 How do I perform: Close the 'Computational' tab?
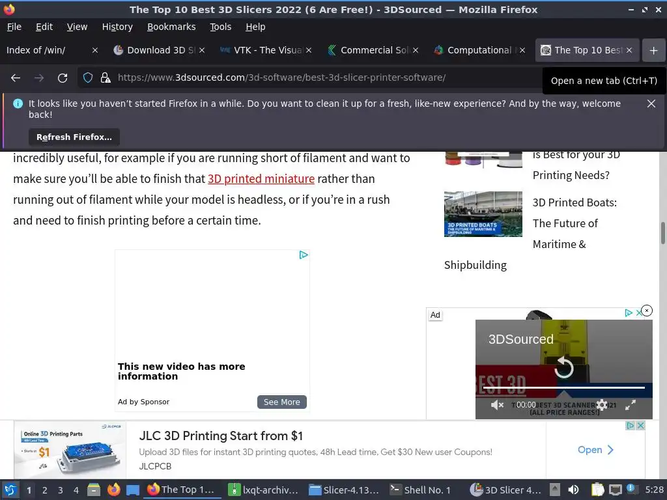[x=522, y=50]
